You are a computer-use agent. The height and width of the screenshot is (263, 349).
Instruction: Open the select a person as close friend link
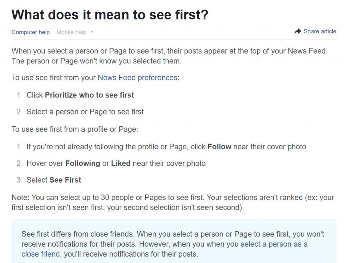[x=165, y=249]
